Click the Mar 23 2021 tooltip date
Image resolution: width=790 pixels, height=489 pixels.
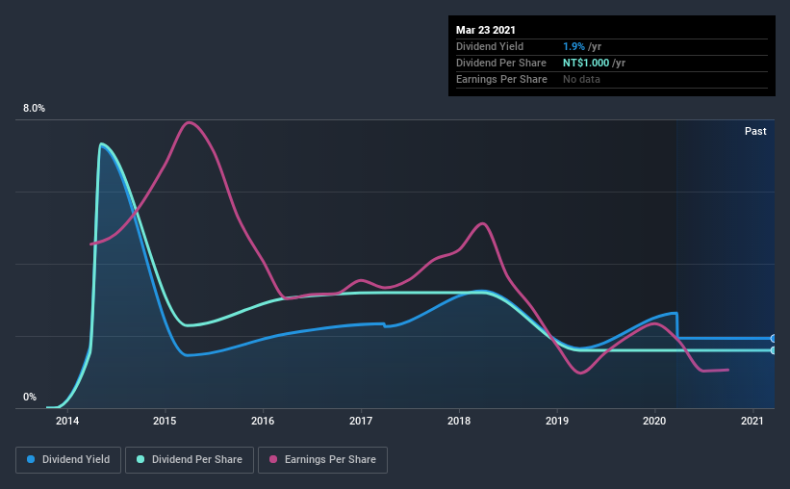(x=486, y=30)
